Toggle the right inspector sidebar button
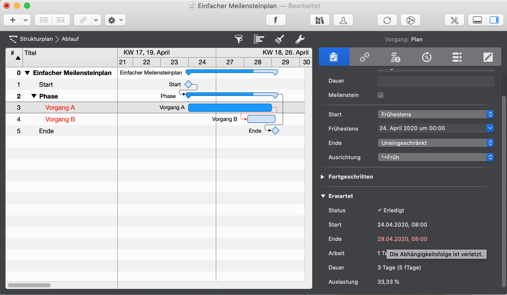This screenshot has height=295, width=507. 493,20
